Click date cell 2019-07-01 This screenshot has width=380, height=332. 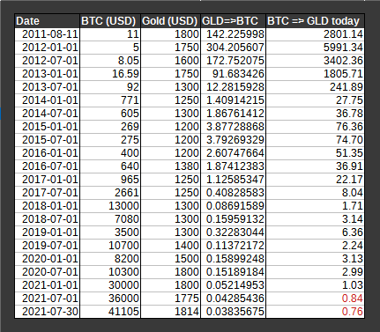tap(47, 246)
